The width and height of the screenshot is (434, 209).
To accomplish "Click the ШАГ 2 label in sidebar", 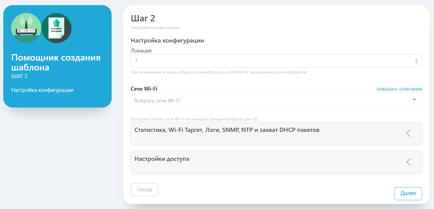I will (19, 76).
